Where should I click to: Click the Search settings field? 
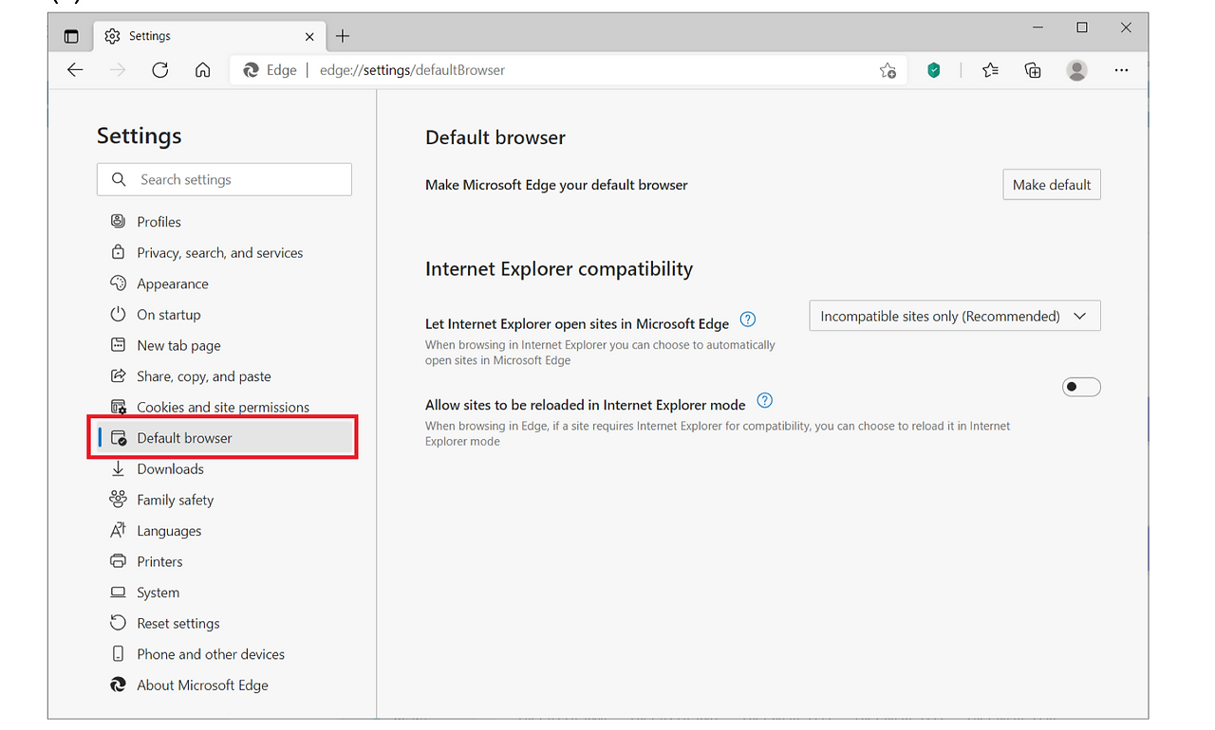[x=224, y=179]
